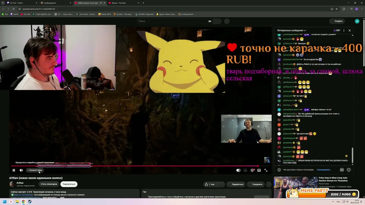The height and width of the screenshot is (205, 365).
Task: Open Yandex browser from the taskbar
Action: [x=11, y=202]
